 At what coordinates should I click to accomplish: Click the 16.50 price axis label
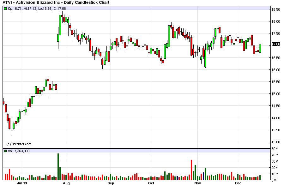point(276,58)
